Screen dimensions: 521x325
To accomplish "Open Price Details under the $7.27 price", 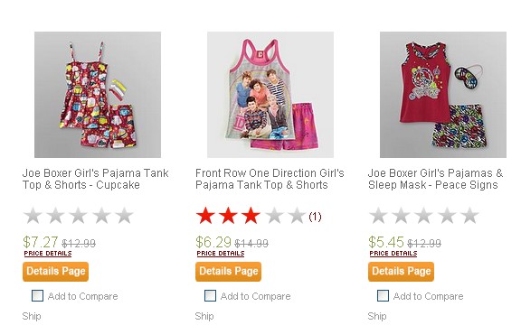I will [x=48, y=254].
